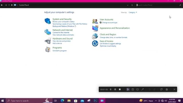Click the copy icon on recorder bar
The width and height of the screenshot is (183, 103).
coord(161,90)
